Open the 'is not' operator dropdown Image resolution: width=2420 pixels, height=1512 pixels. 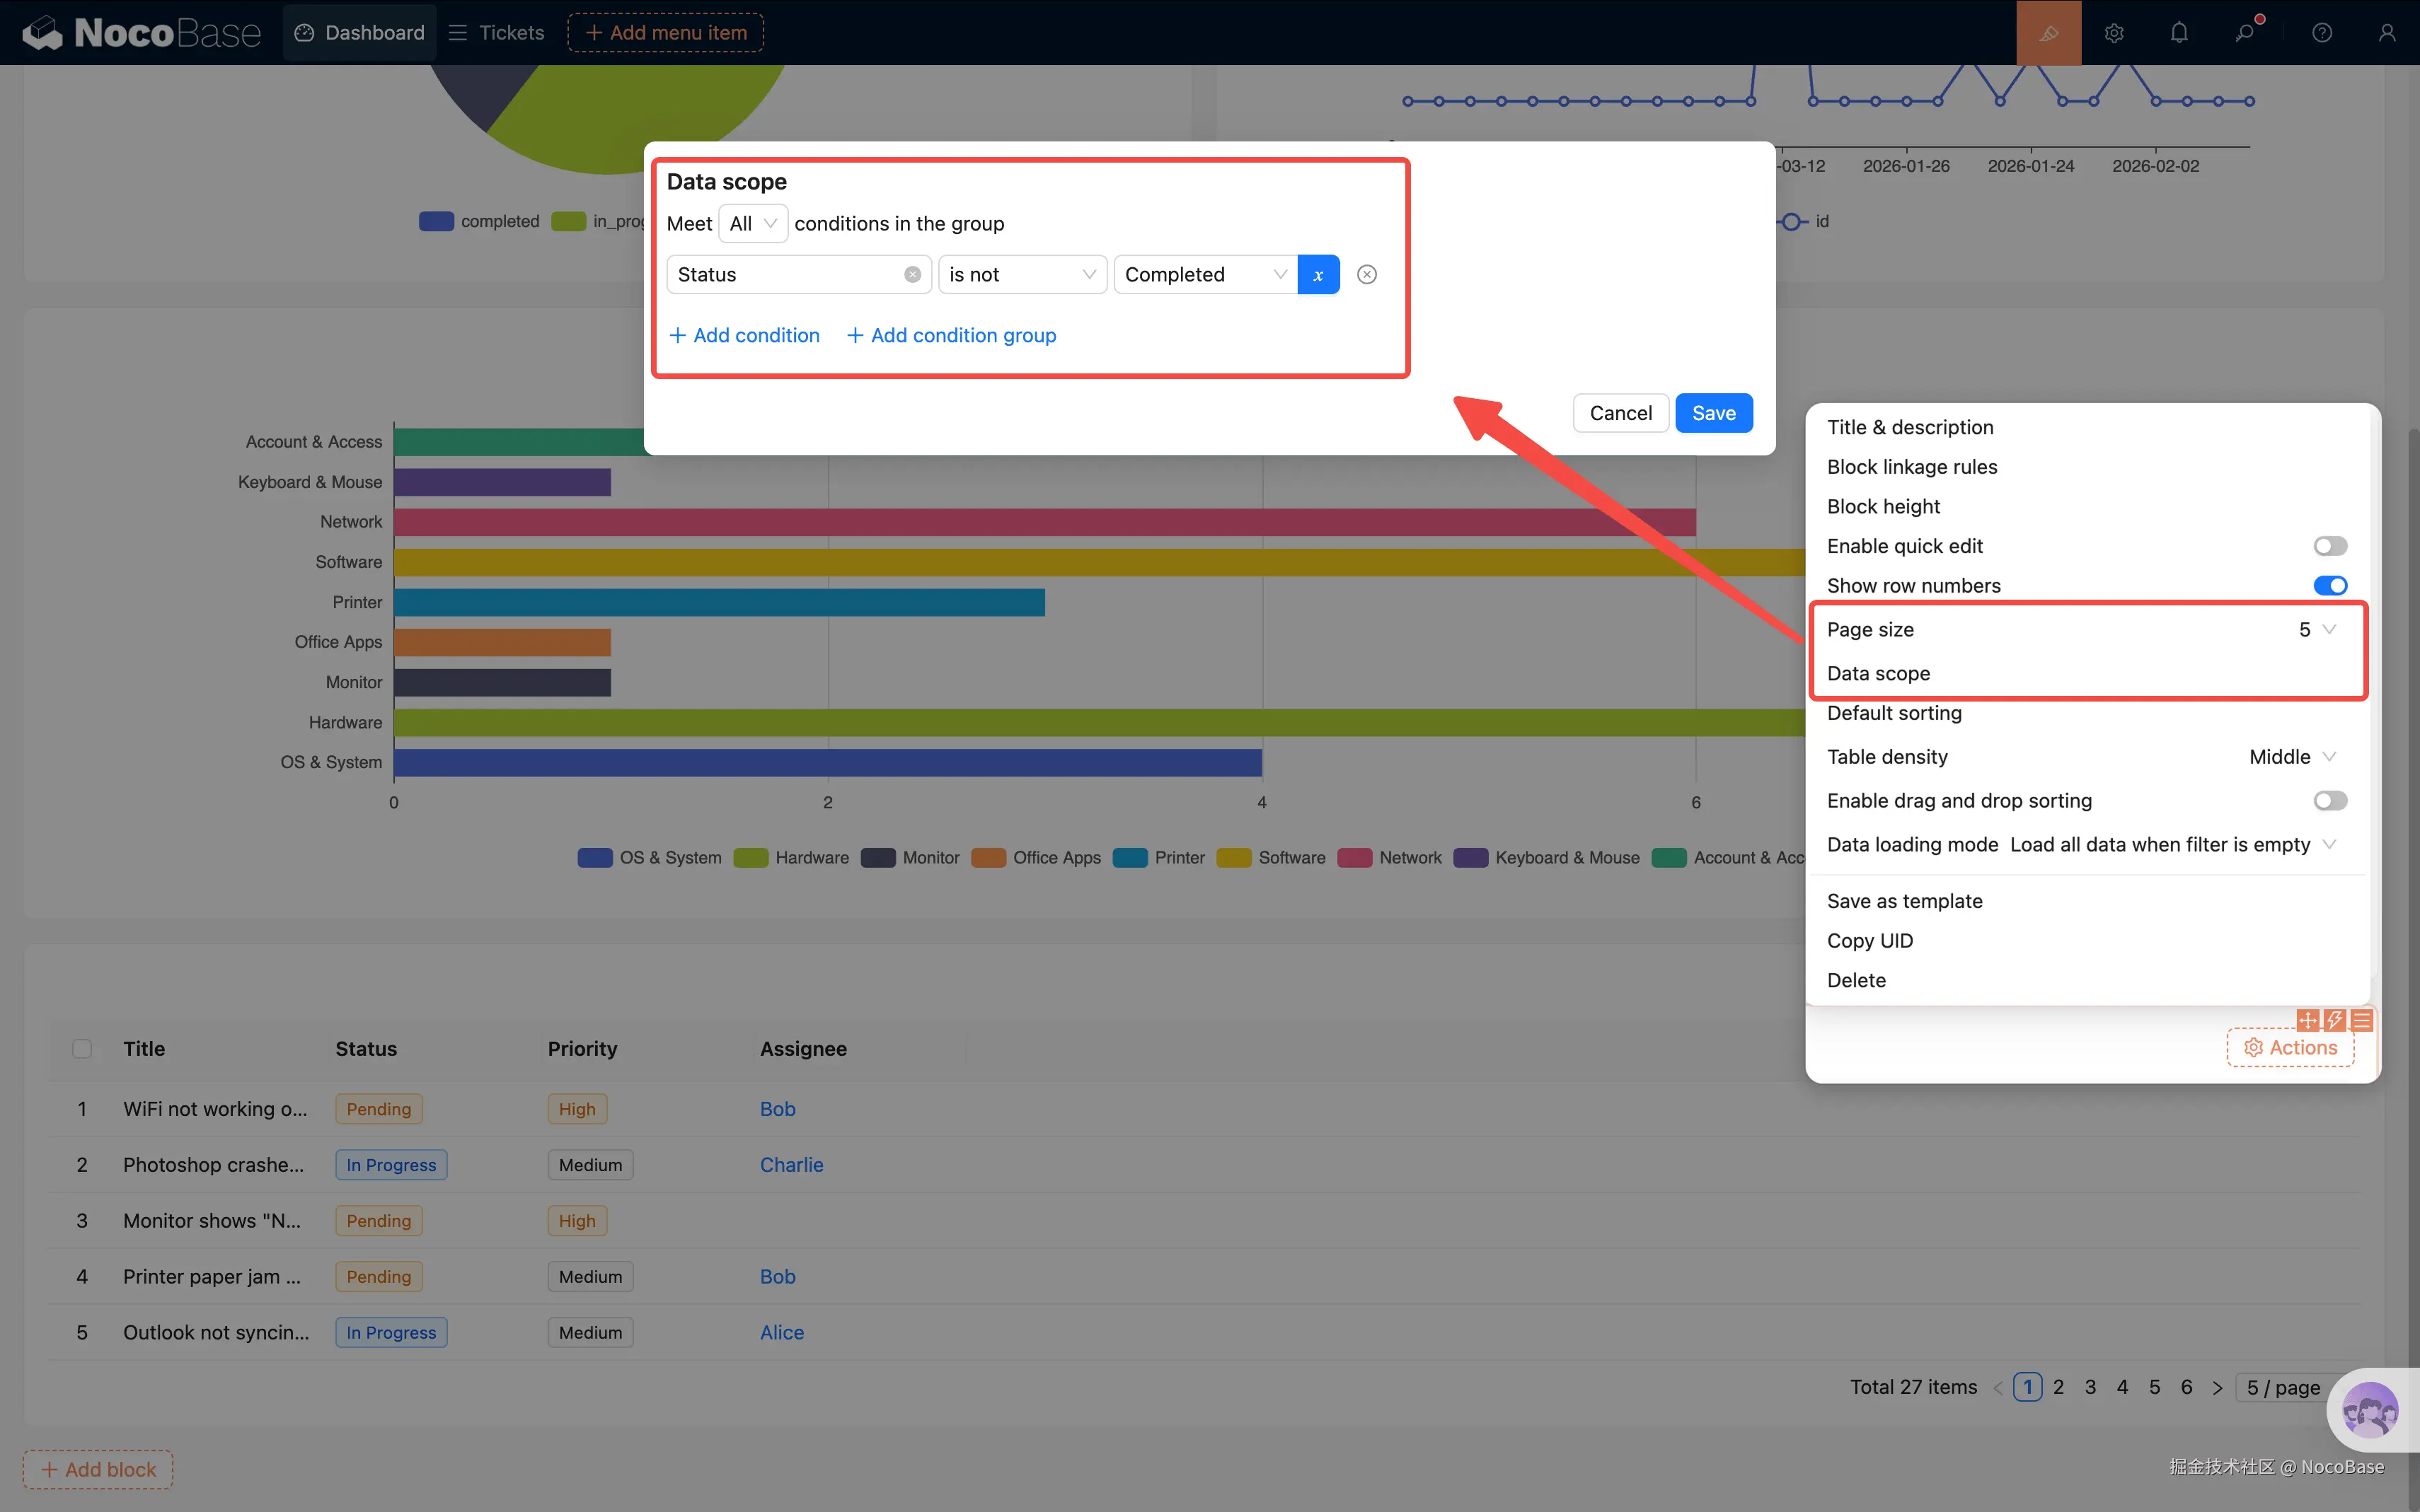click(1021, 274)
